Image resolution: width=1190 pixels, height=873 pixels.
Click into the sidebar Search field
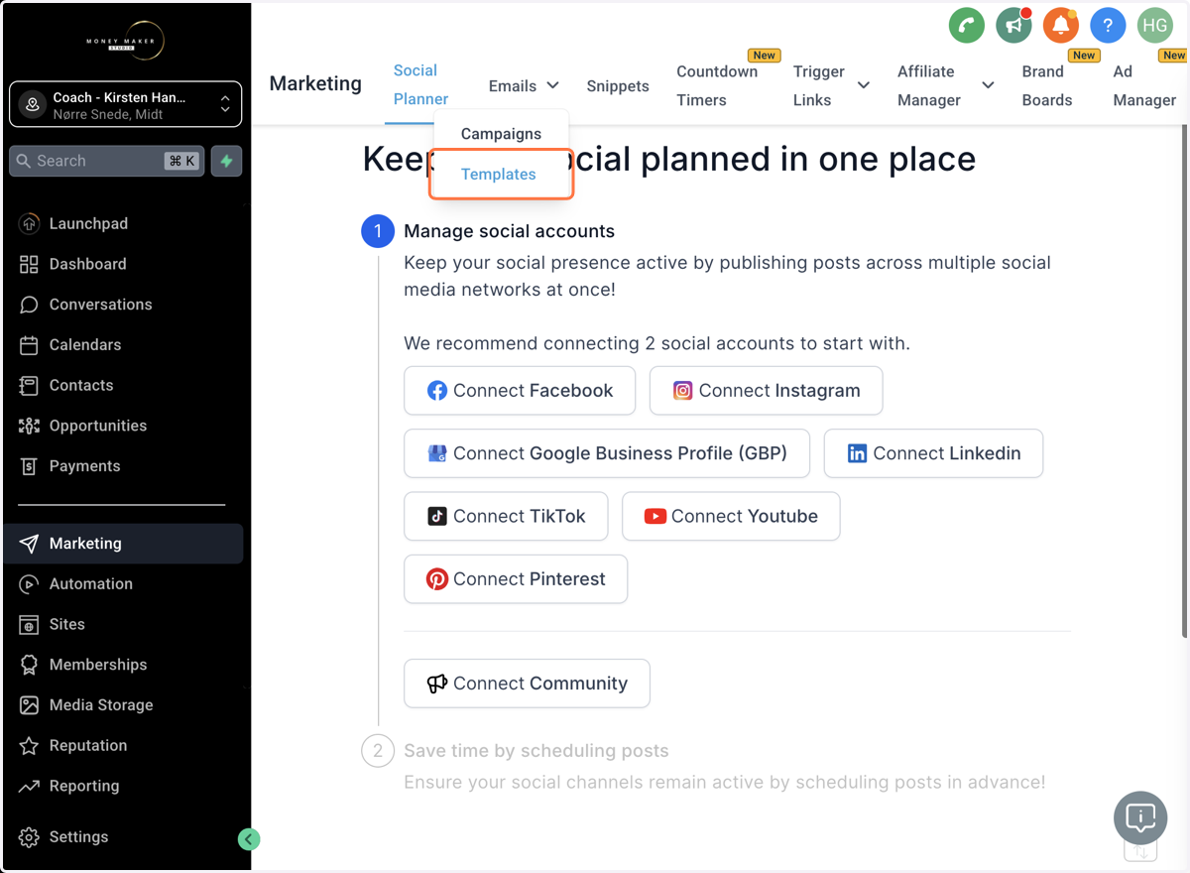[106, 161]
